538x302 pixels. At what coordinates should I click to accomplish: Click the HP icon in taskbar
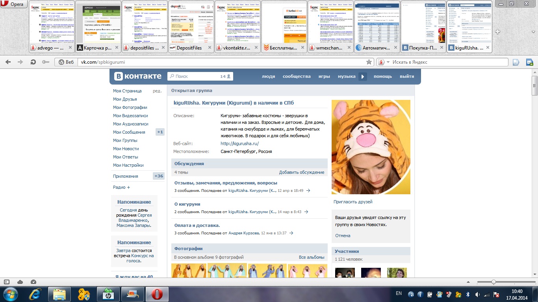pyautogui.click(x=108, y=294)
